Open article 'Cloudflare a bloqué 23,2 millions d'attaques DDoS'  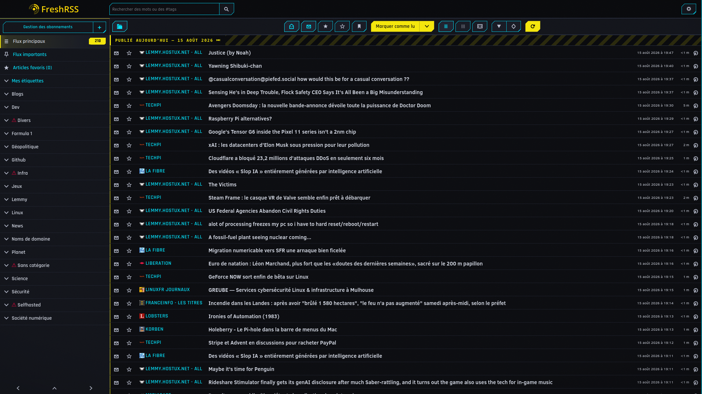[296, 159]
